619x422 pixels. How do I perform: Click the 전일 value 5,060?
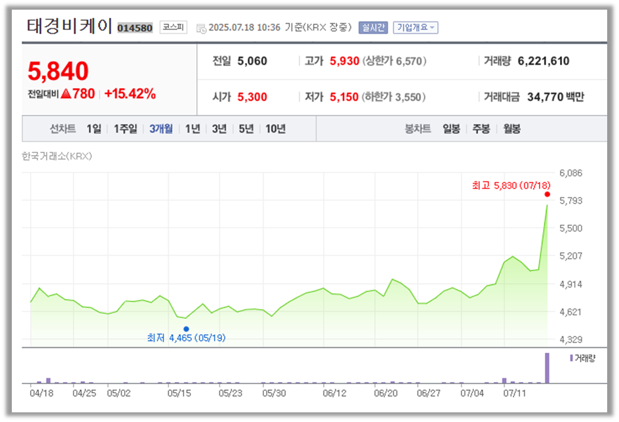pyautogui.click(x=252, y=61)
